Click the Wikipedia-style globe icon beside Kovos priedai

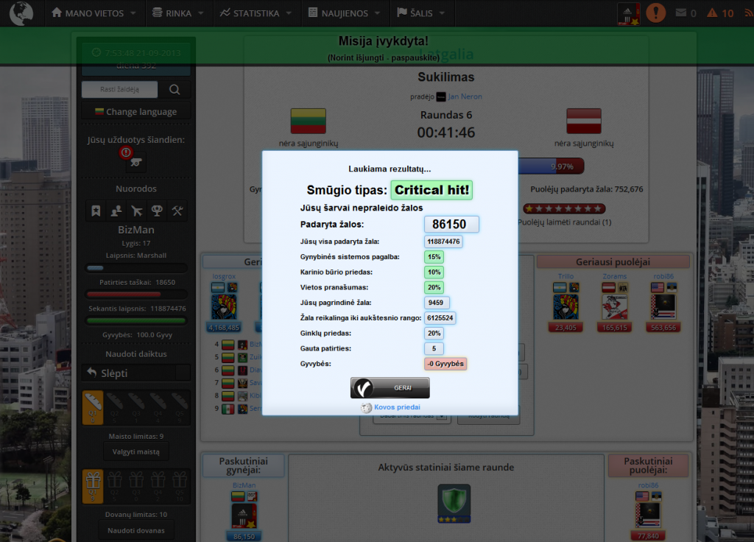367,408
